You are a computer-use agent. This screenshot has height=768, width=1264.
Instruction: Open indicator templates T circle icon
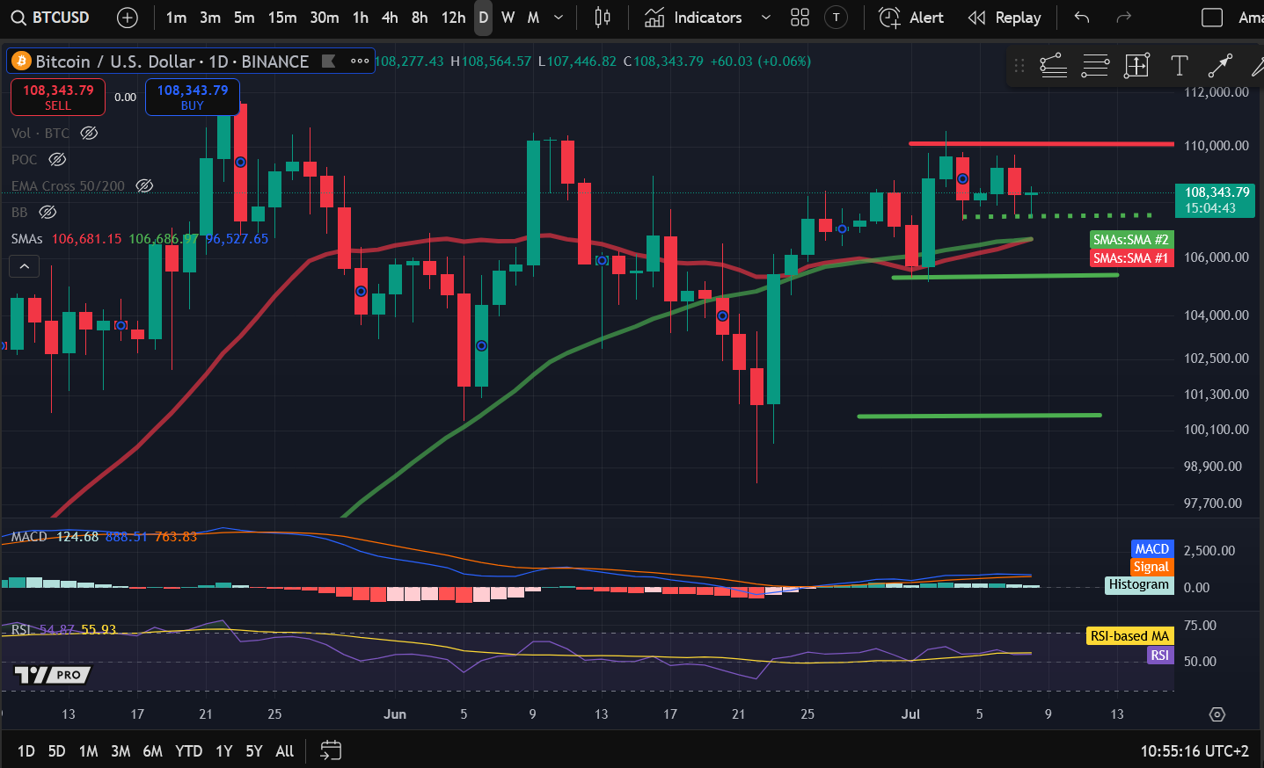[x=837, y=18]
